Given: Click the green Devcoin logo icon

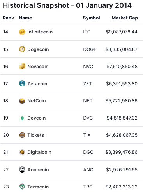Looking at the screenshot, I should pos(22,118).
